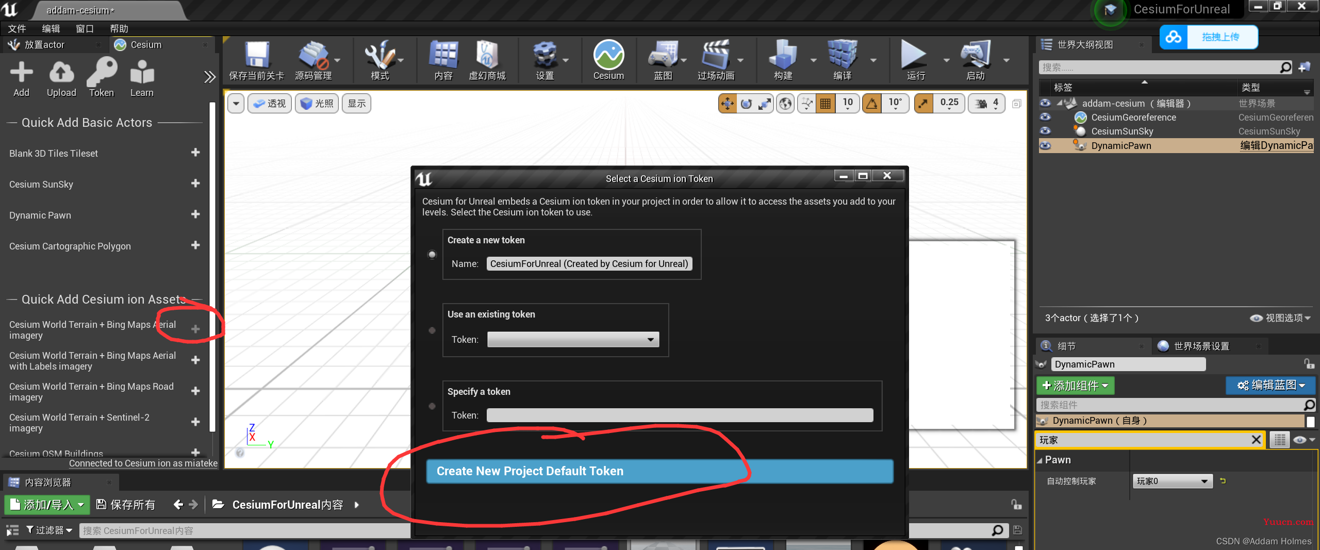
Task: Toggle grid snapping in viewport
Action: [826, 104]
